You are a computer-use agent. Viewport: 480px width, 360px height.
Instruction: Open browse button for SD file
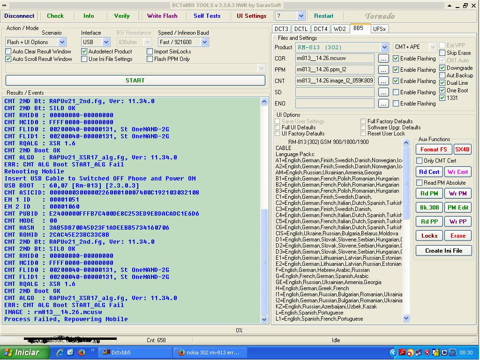click(383, 92)
